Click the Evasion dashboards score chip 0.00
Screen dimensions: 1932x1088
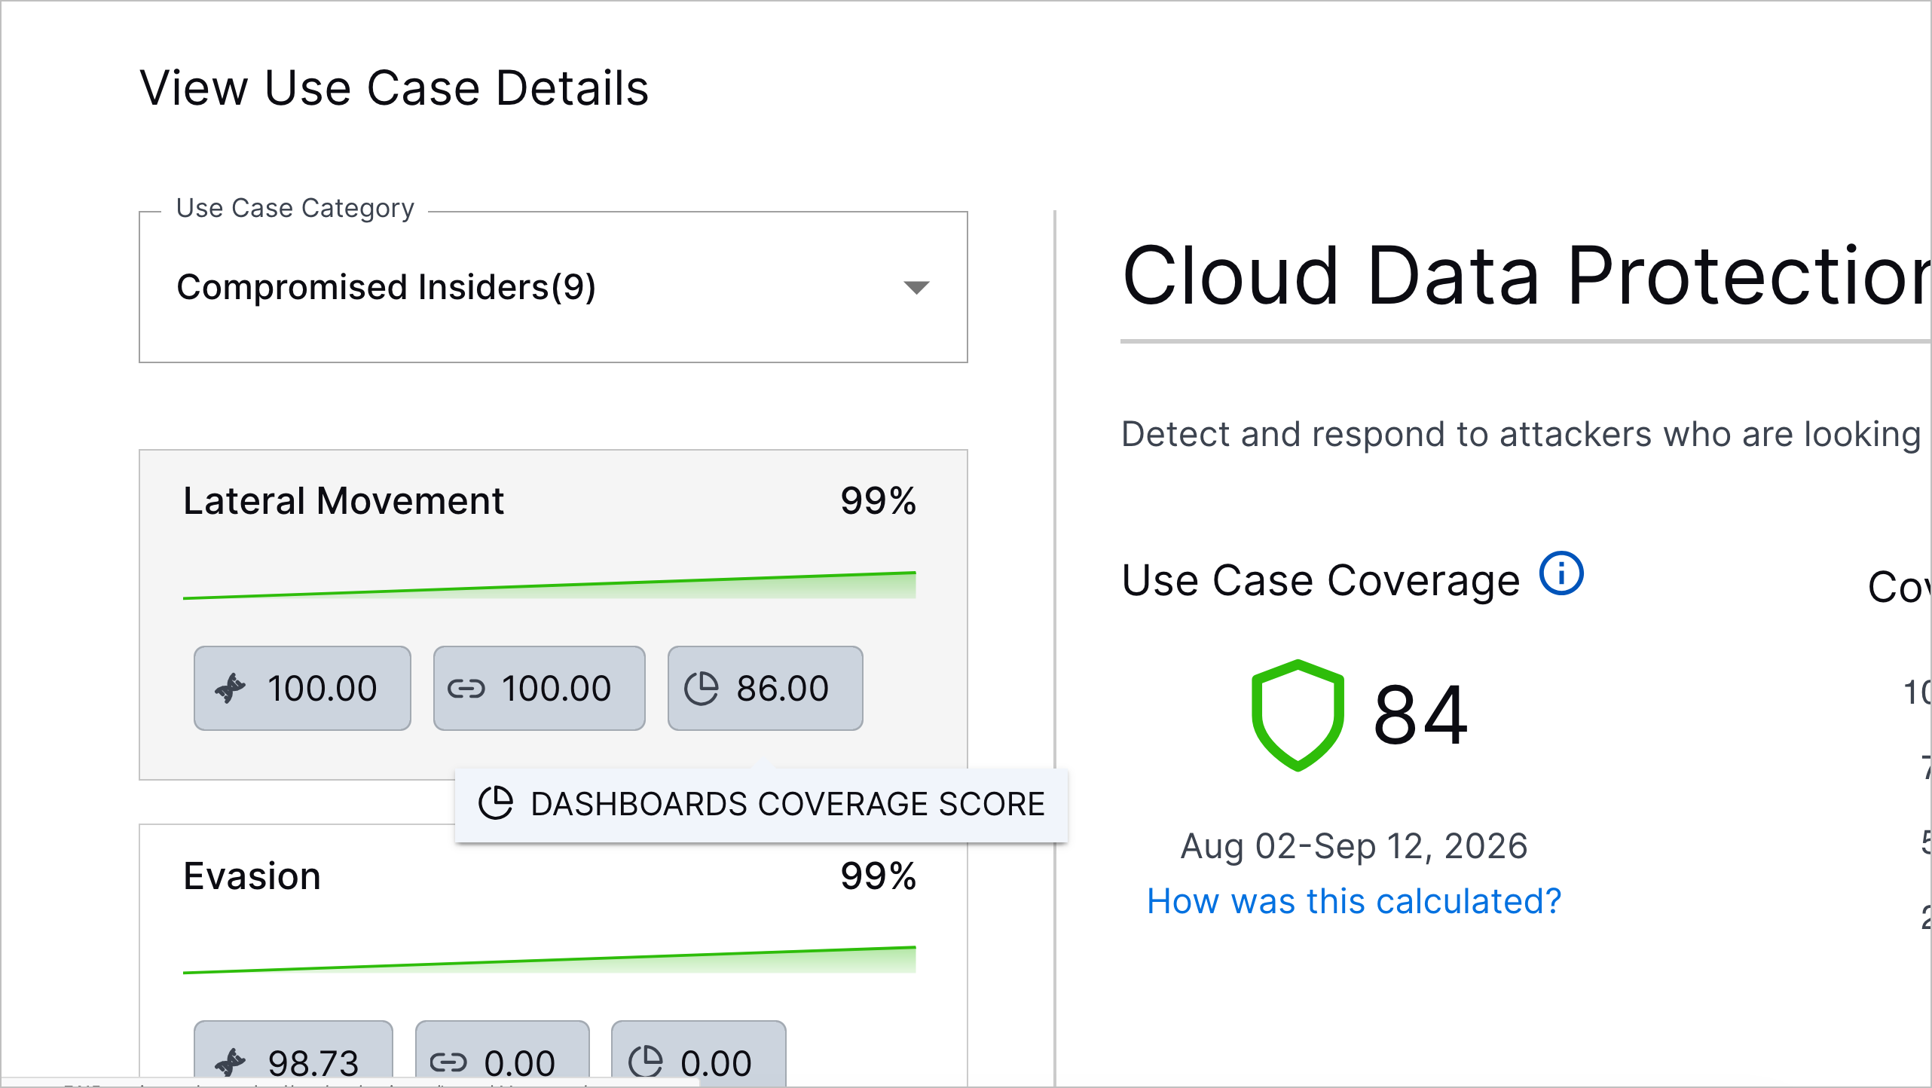[x=699, y=1054]
